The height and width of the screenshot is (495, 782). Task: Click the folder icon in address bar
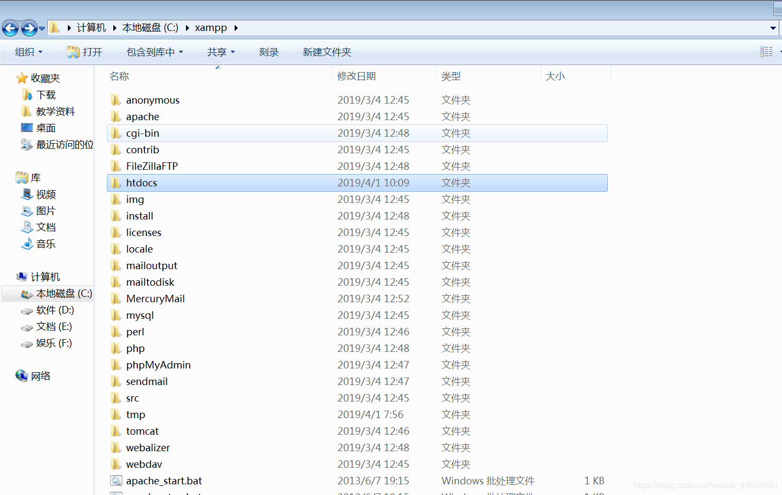[55, 27]
